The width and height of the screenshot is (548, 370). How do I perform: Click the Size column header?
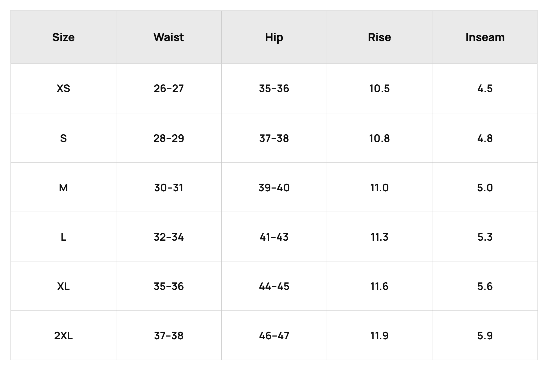pyautogui.click(x=63, y=37)
